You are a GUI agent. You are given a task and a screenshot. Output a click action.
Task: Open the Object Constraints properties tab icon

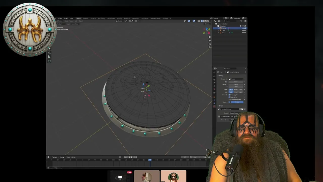(214, 103)
